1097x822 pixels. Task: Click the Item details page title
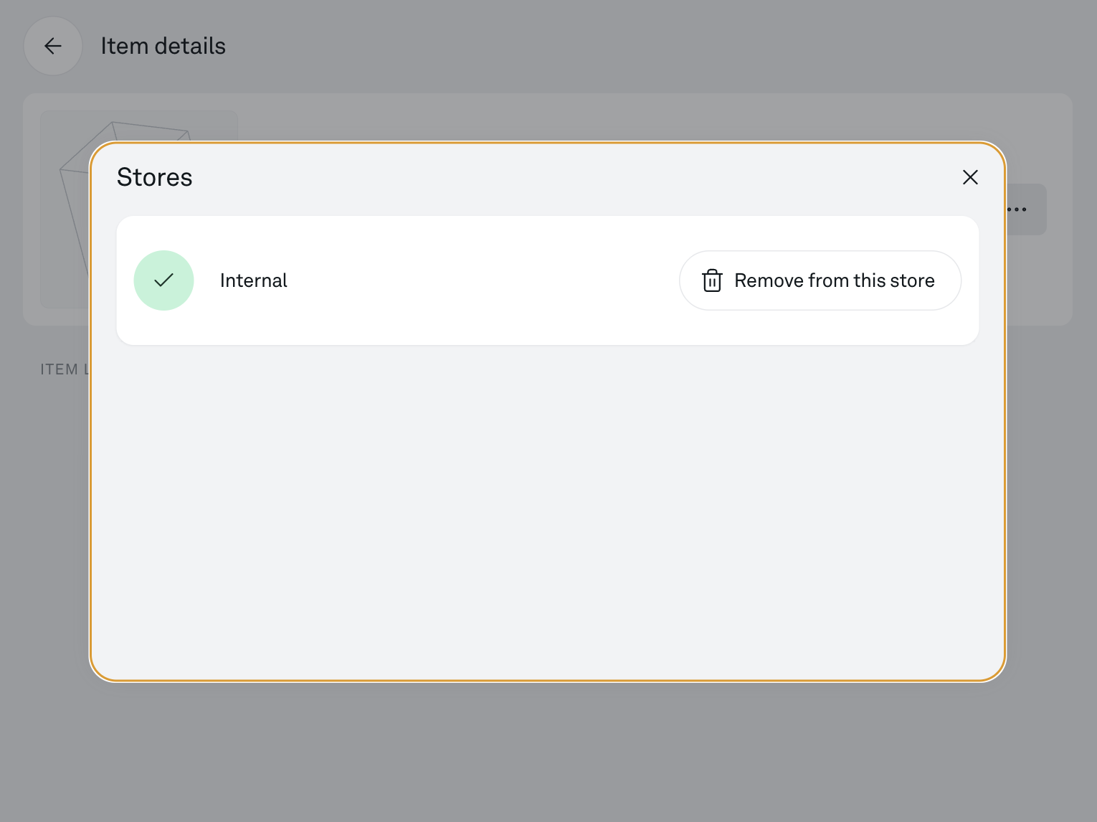(163, 47)
